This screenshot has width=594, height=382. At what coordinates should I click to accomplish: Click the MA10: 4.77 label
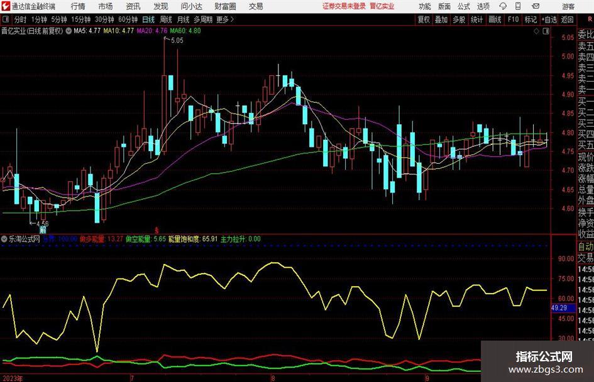(118, 31)
